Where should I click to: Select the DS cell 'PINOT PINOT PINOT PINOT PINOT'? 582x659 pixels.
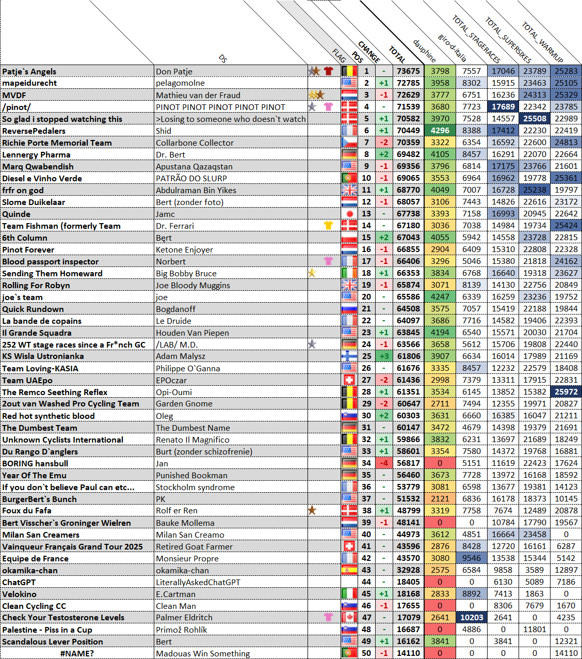pos(231,106)
